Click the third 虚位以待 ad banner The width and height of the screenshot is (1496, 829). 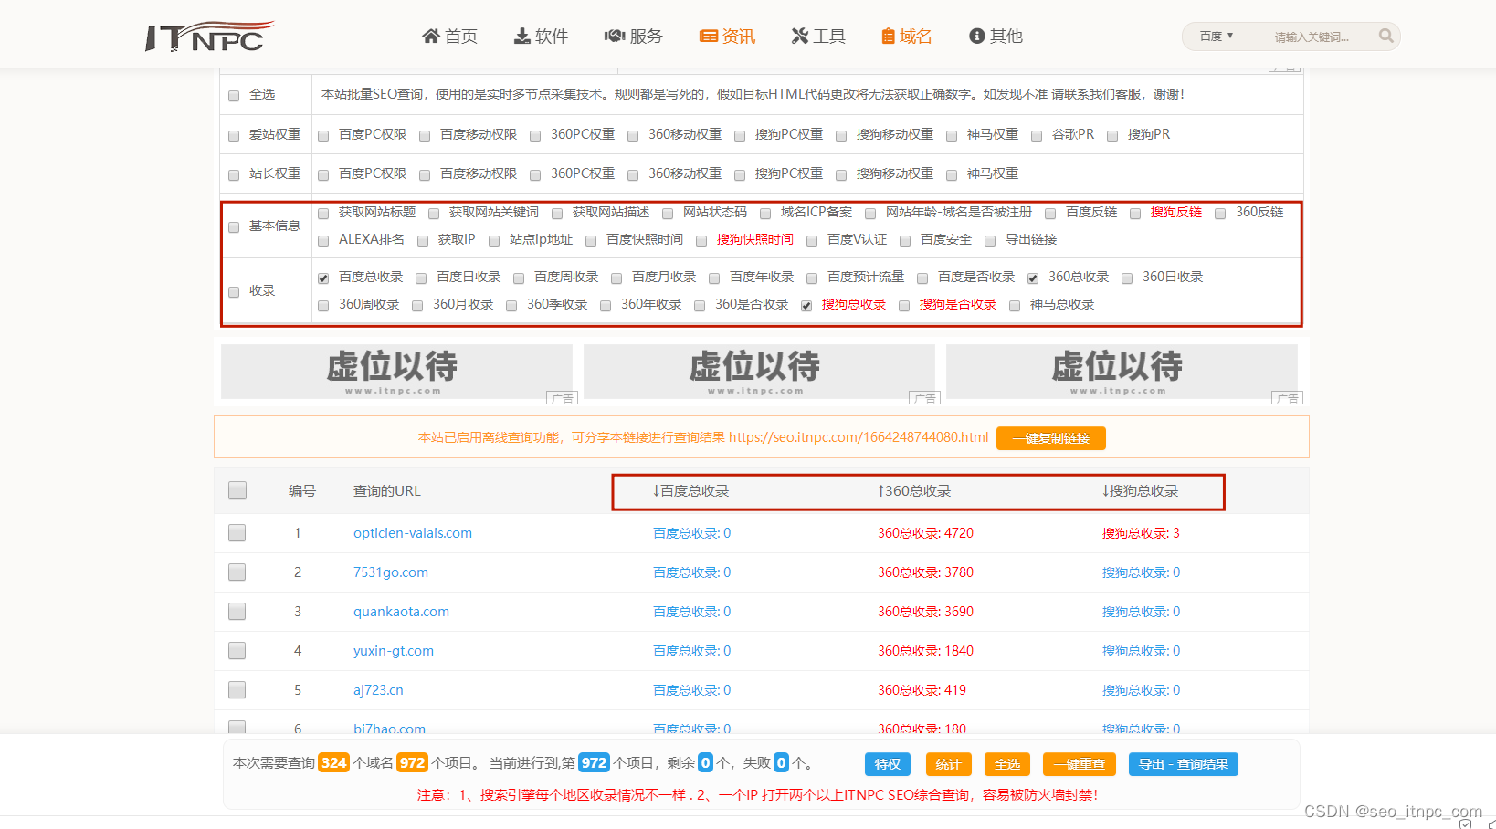click(x=1122, y=372)
